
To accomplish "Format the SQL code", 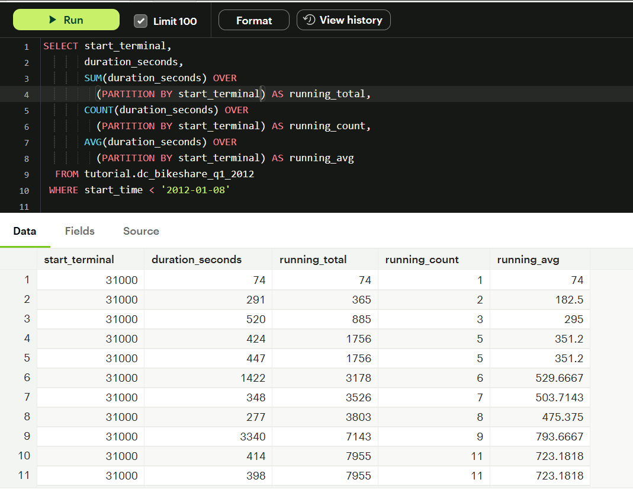I will [x=254, y=20].
